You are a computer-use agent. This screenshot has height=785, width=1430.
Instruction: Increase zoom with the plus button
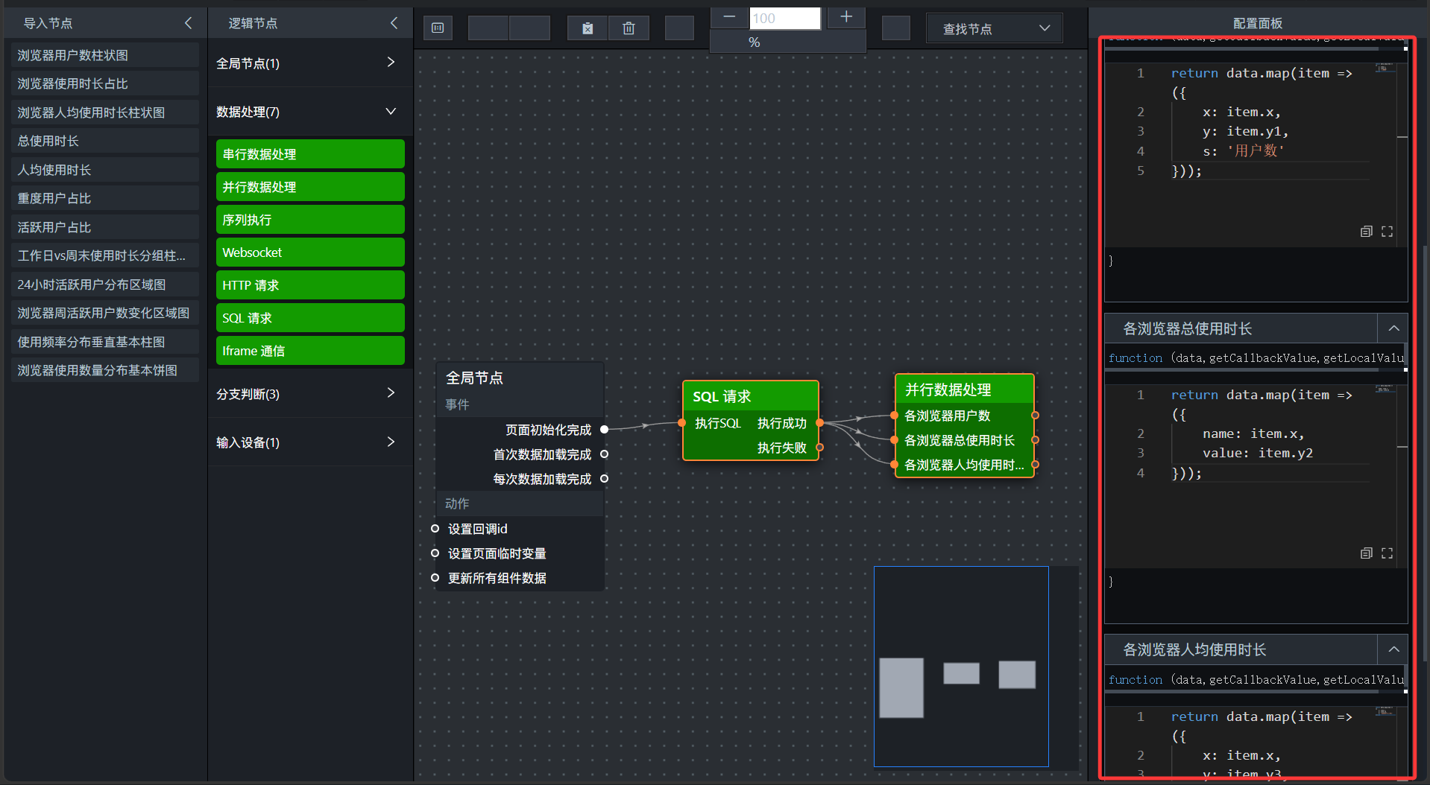click(x=846, y=17)
